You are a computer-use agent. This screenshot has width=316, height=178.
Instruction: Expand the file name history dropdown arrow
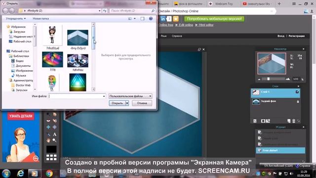click(x=104, y=96)
